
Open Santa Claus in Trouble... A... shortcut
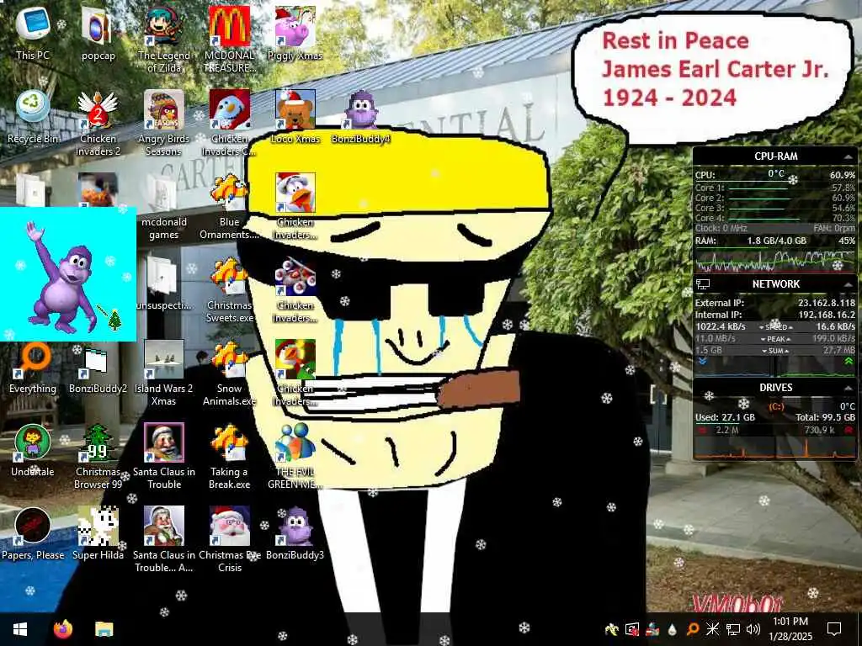(x=164, y=541)
